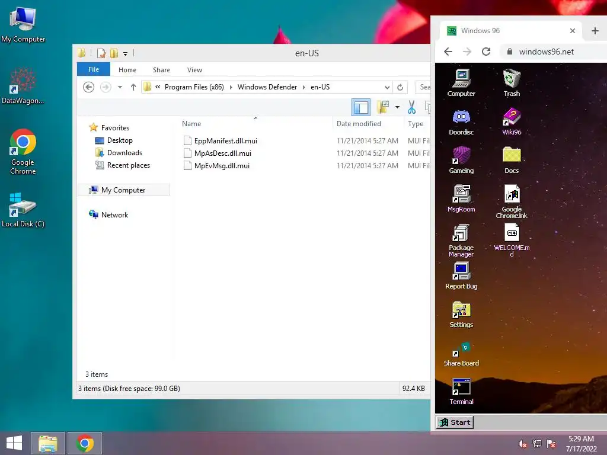
Task: Sort by Date modified column header
Action: point(368,123)
